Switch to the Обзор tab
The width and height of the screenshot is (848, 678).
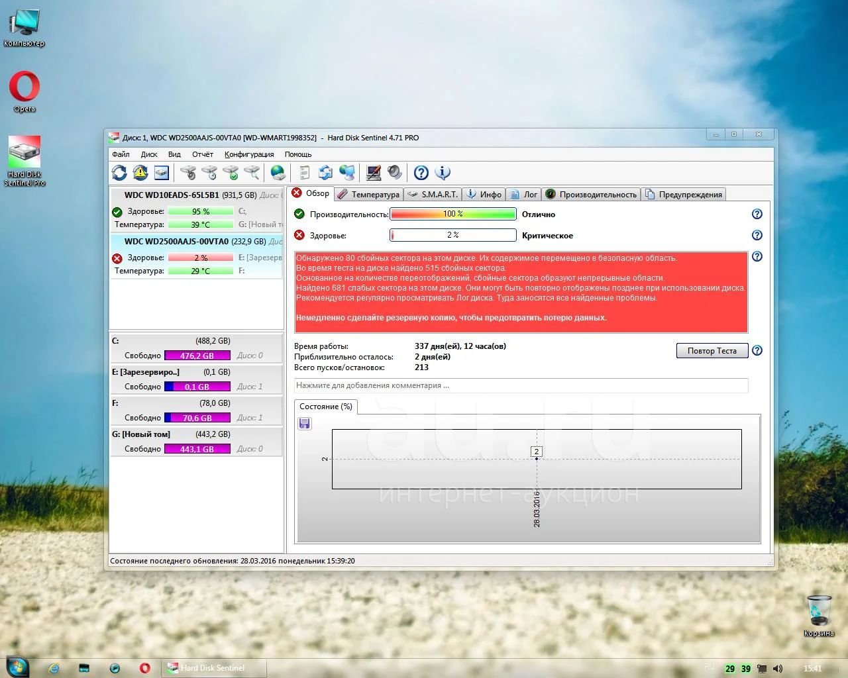click(311, 193)
